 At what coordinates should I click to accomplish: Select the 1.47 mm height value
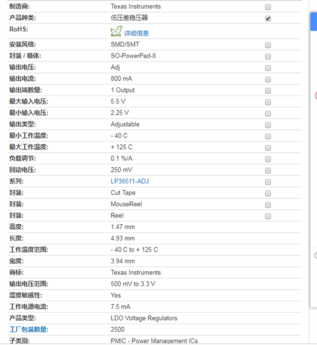123,227
